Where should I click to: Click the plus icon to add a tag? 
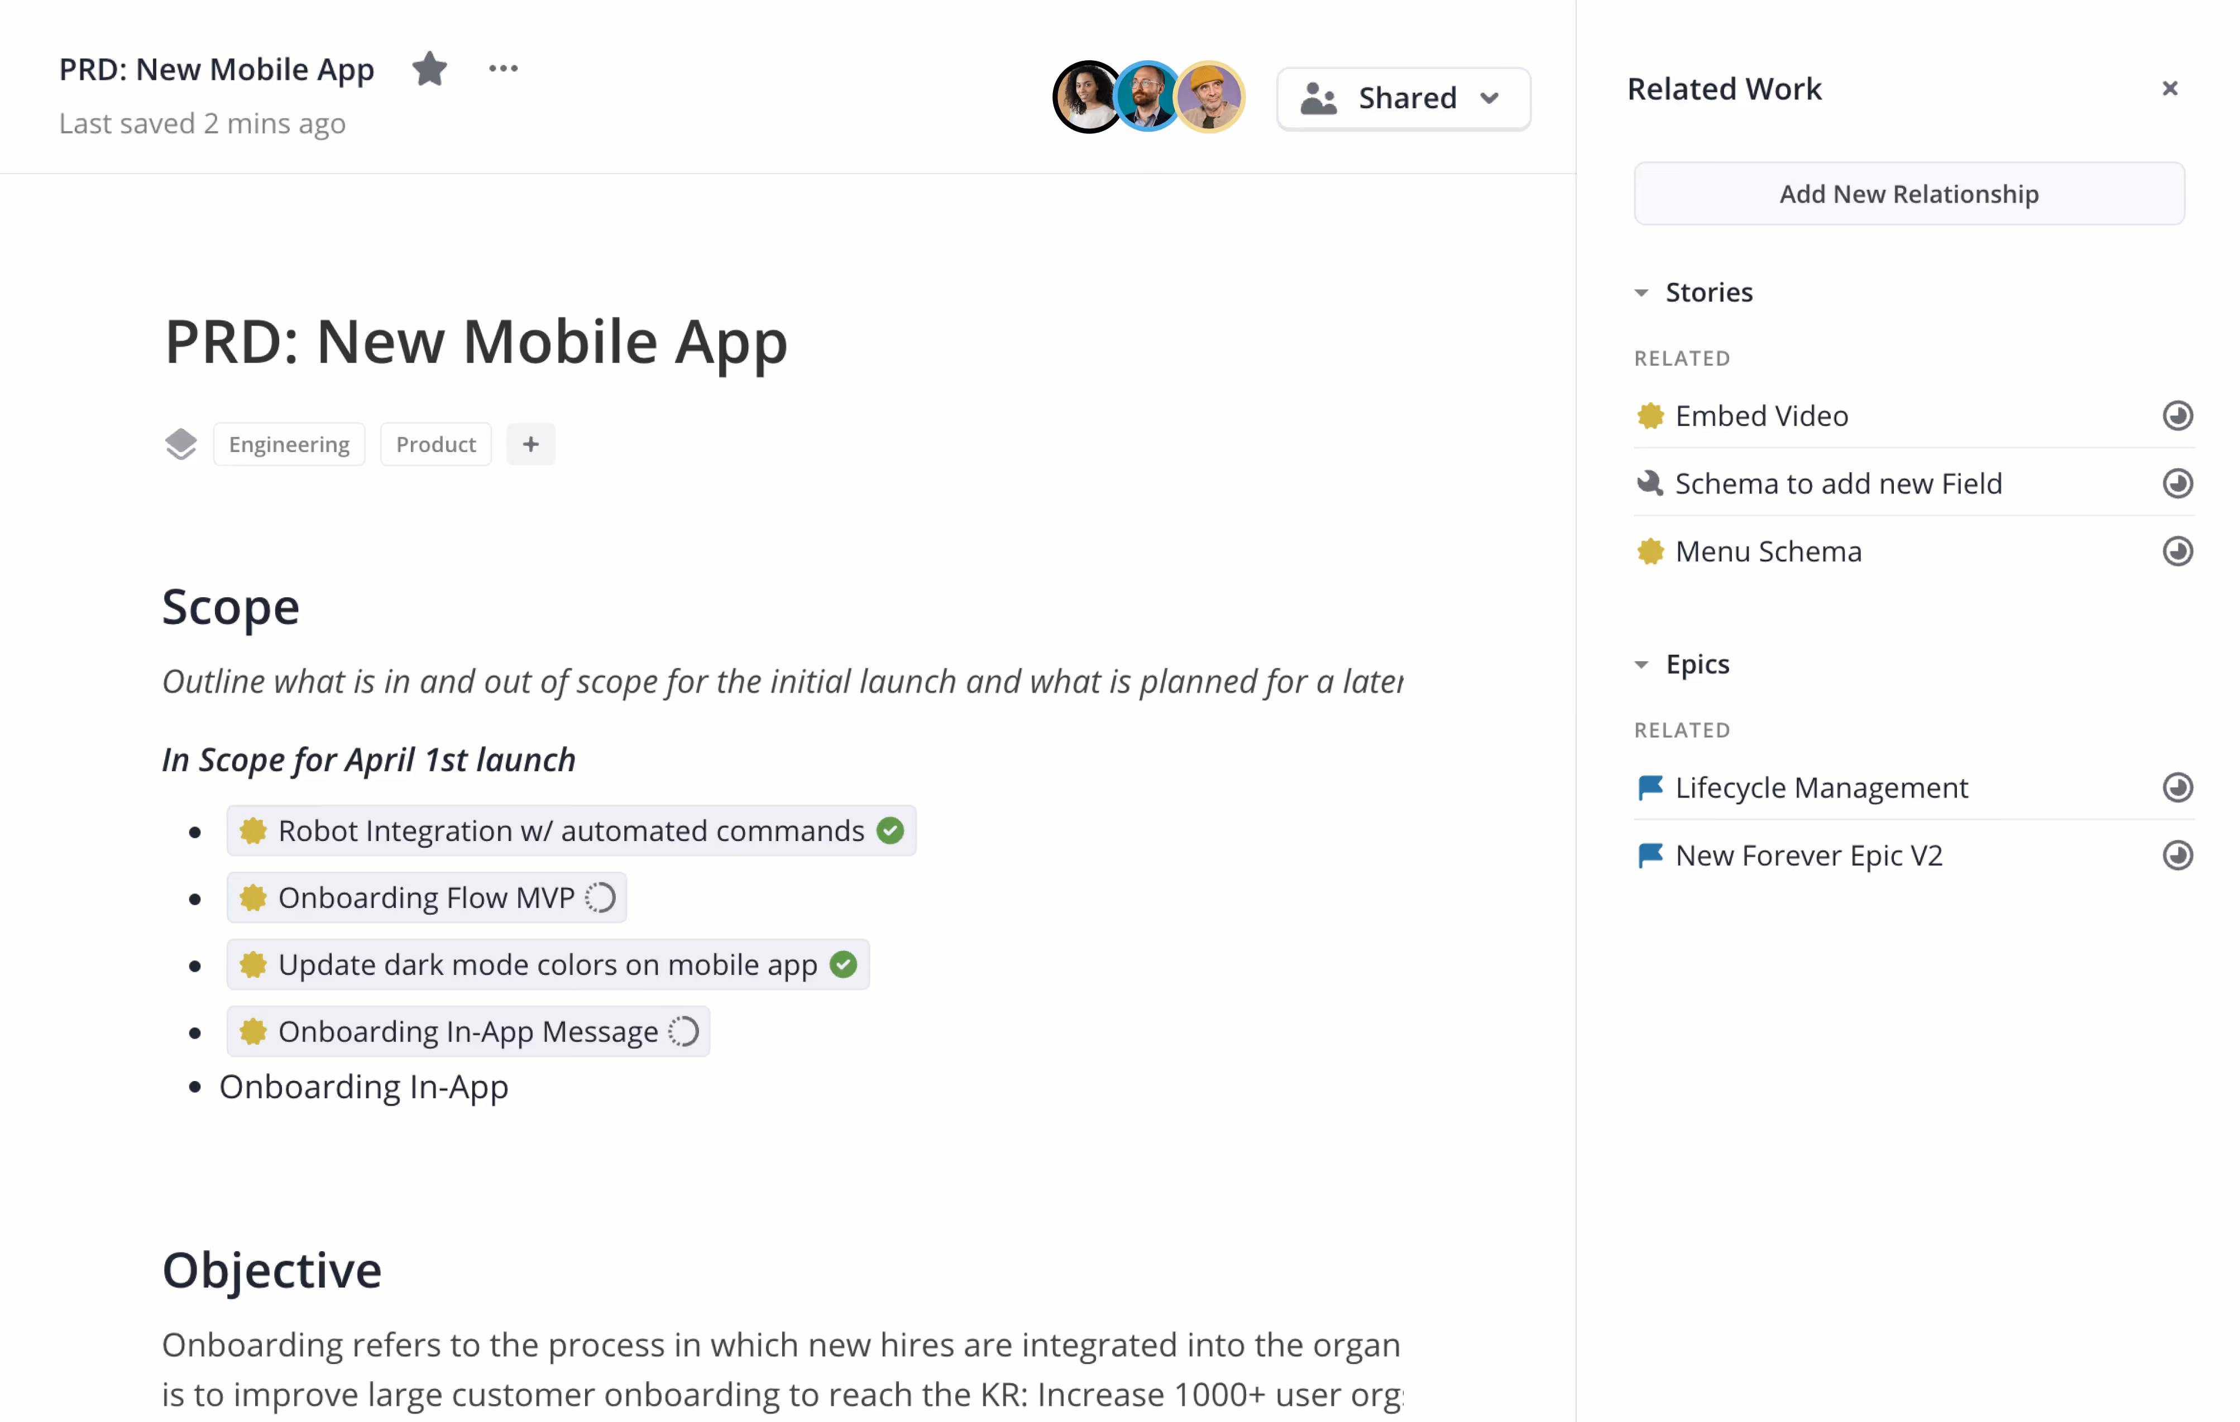point(530,444)
